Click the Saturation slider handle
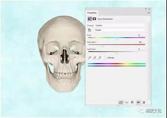This screenshot has height=118, width=167. coord(103,46)
